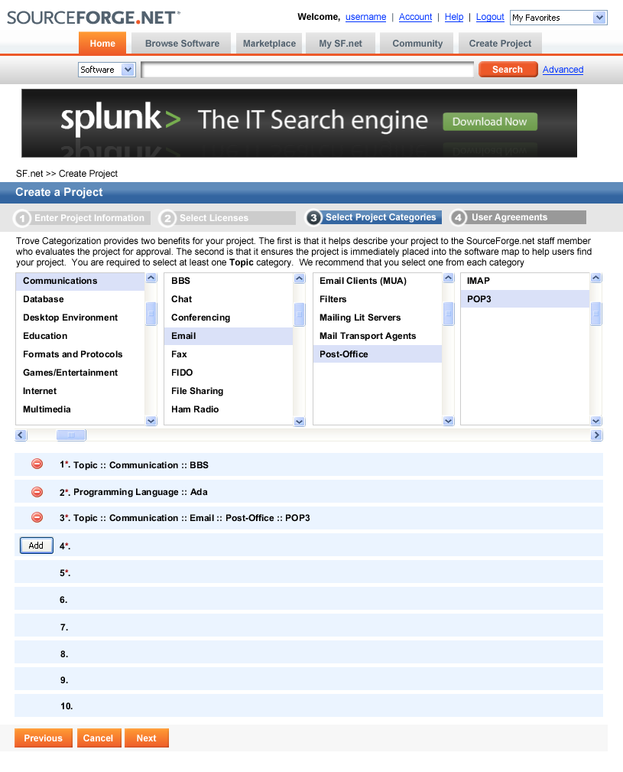Click the SourceForge.net logo

pyautogui.click(x=93, y=18)
